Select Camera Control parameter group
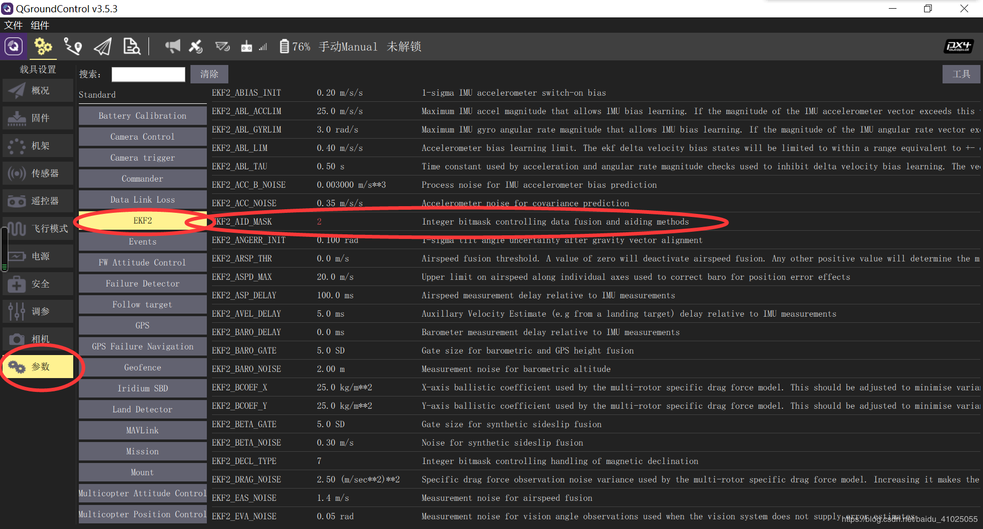 click(142, 137)
